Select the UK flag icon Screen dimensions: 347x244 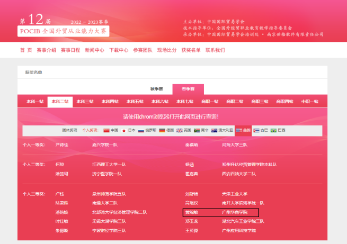pyautogui.click(x=180, y=130)
